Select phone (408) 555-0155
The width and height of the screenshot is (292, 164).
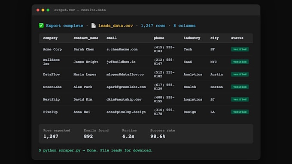(x=164, y=99)
